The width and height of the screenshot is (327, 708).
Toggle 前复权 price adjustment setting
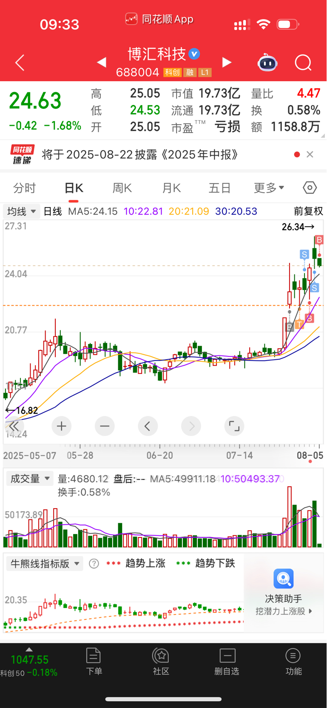[x=308, y=211]
